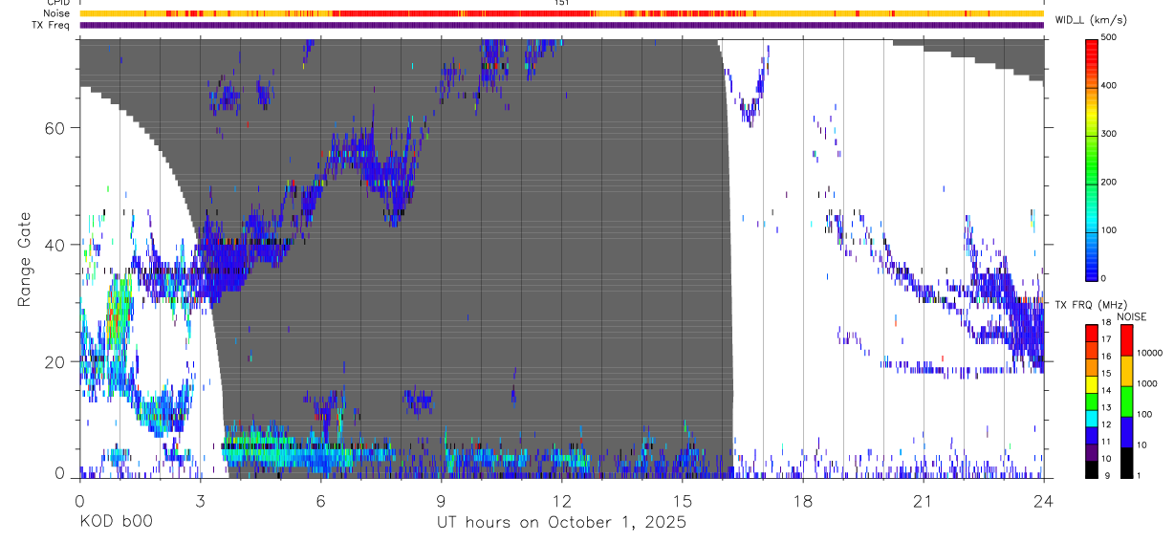Click the '16' tick on TX FRQ scale
1174x542 pixels.
[1106, 357]
